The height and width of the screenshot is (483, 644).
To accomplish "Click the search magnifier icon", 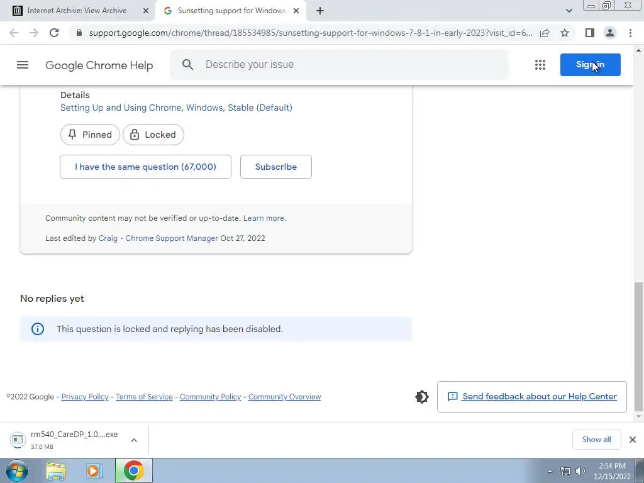I will [187, 65].
